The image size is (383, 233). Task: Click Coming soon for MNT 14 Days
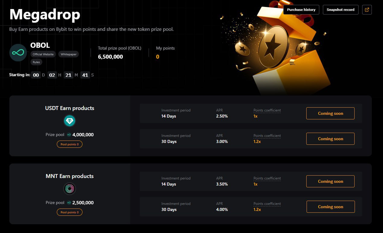(x=330, y=181)
